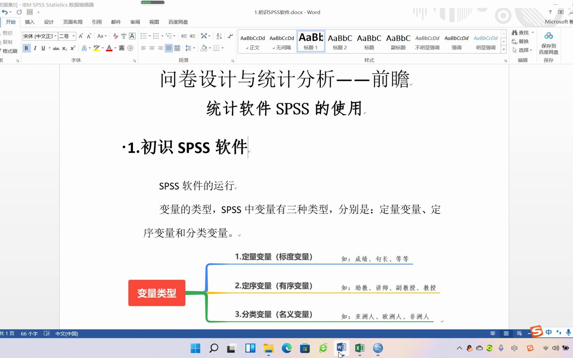Screen dimensions: 573x358
Task: Toggle Underline formatting
Action: [x=43, y=48]
